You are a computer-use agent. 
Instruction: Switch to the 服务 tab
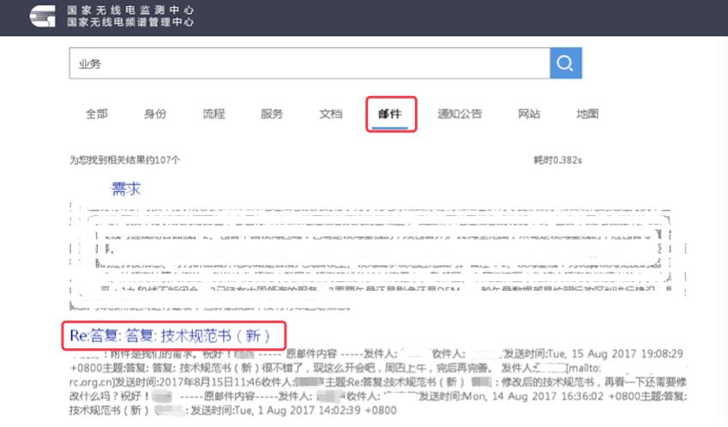(x=272, y=114)
